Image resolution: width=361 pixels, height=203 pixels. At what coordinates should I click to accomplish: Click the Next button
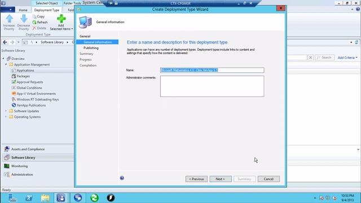tap(221, 179)
